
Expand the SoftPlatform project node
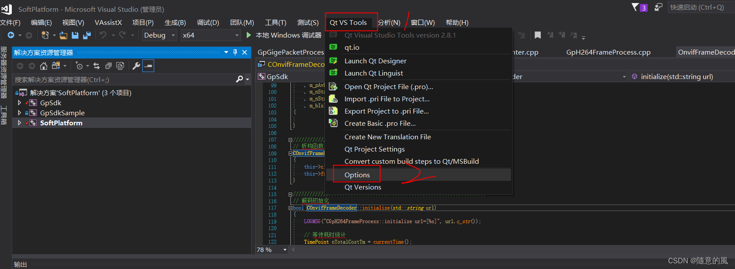[x=19, y=123]
